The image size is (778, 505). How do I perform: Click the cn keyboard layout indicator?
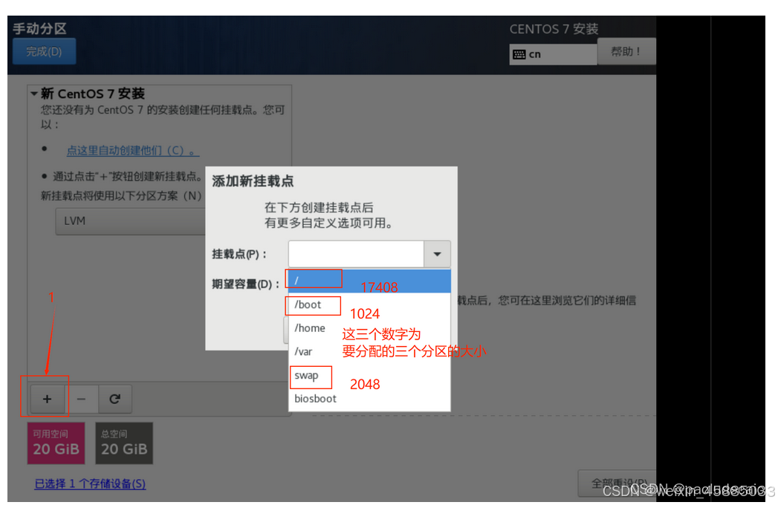[x=553, y=54]
